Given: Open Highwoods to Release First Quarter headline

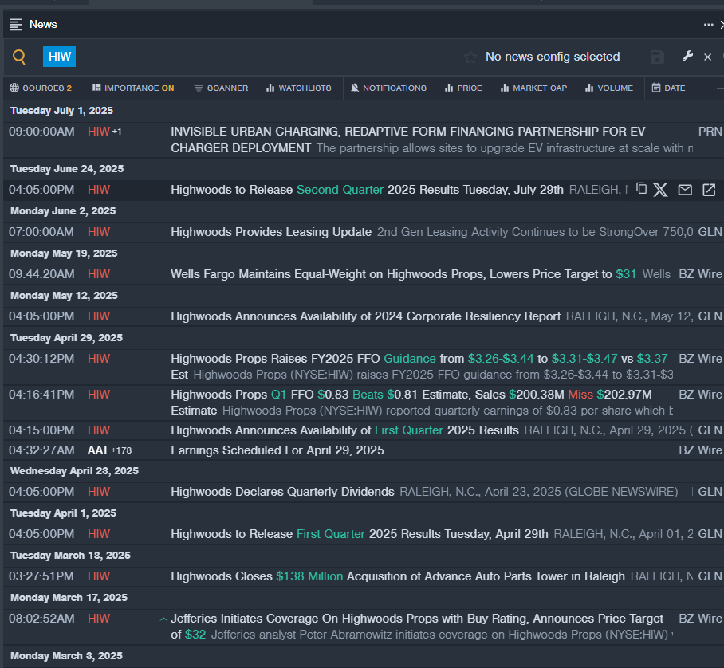Looking at the screenshot, I should coord(360,534).
